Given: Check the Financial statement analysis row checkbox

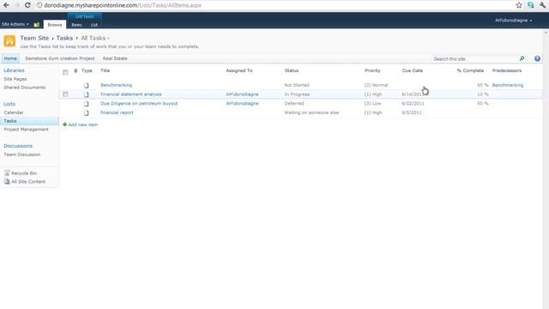Looking at the screenshot, I should coord(65,94).
